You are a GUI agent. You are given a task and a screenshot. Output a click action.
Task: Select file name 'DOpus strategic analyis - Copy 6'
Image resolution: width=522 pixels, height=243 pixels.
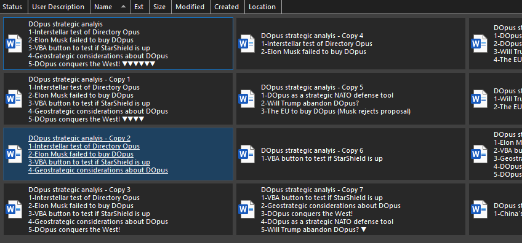coord(312,150)
